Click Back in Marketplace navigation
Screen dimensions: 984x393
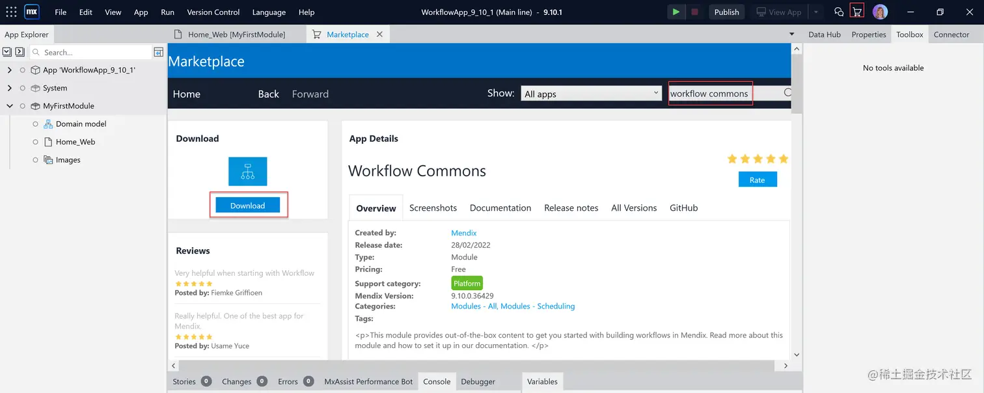pyautogui.click(x=268, y=94)
